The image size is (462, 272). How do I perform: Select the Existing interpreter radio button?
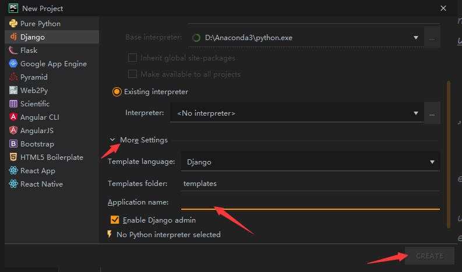coord(117,92)
